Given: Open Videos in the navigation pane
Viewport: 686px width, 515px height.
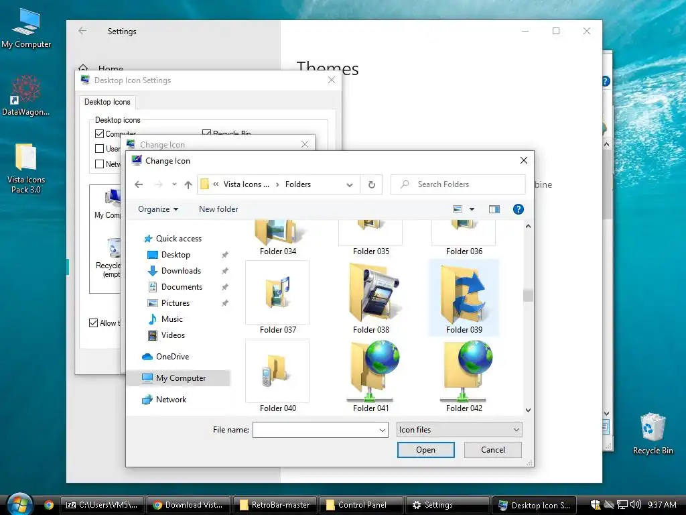Looking at the screenshot, I should [x=166, y=335].
